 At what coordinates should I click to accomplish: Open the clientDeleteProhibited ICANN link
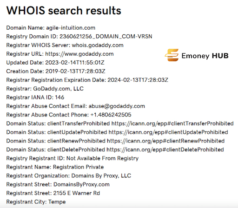pyautogui.click(x=165, y=149)
